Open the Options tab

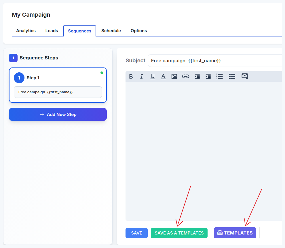139,31
